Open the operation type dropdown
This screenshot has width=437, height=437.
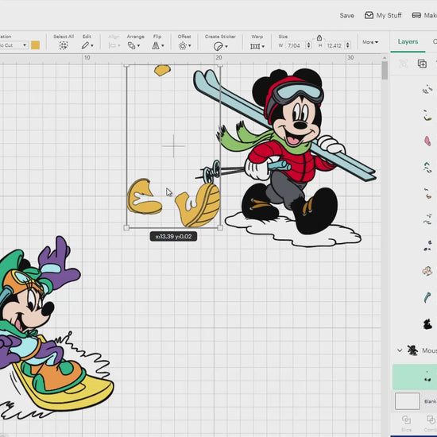14,45
